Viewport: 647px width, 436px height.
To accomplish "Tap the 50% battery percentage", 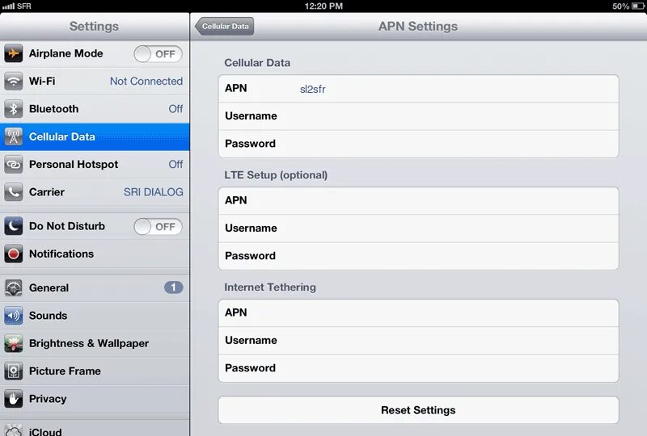I will [620, 6].
